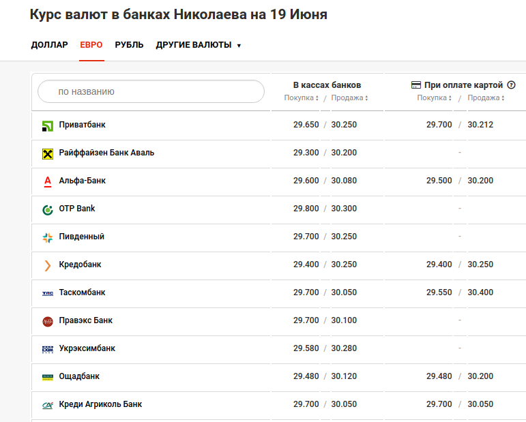Click the Ощадбанк logo icon
Image resolution: width=526 pixels, height=422 pixels.
pos(48,378)
